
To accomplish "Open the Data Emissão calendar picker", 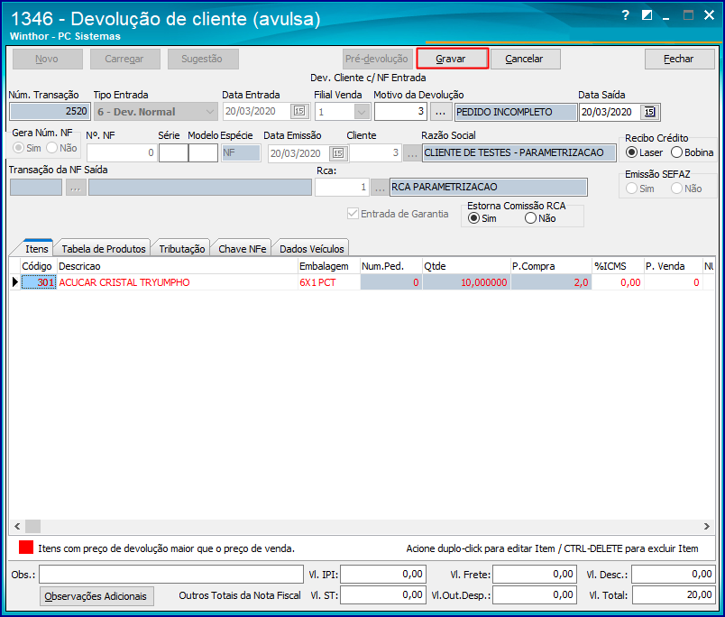I will pyautogui.click(x=338, y=153).
